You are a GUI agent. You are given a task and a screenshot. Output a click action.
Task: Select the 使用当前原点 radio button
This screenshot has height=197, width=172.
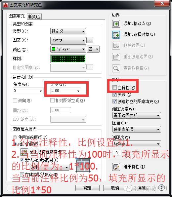click(x=15, y=137)
